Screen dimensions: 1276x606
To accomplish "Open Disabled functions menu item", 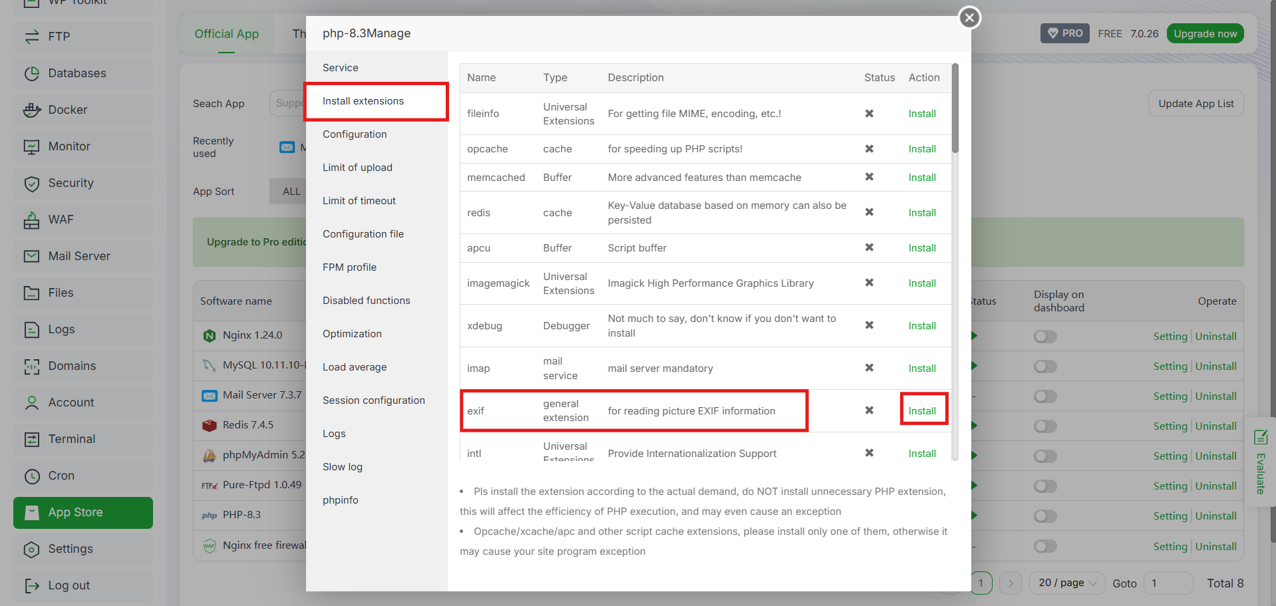I will pyautogui.click(x=377, y=301).
